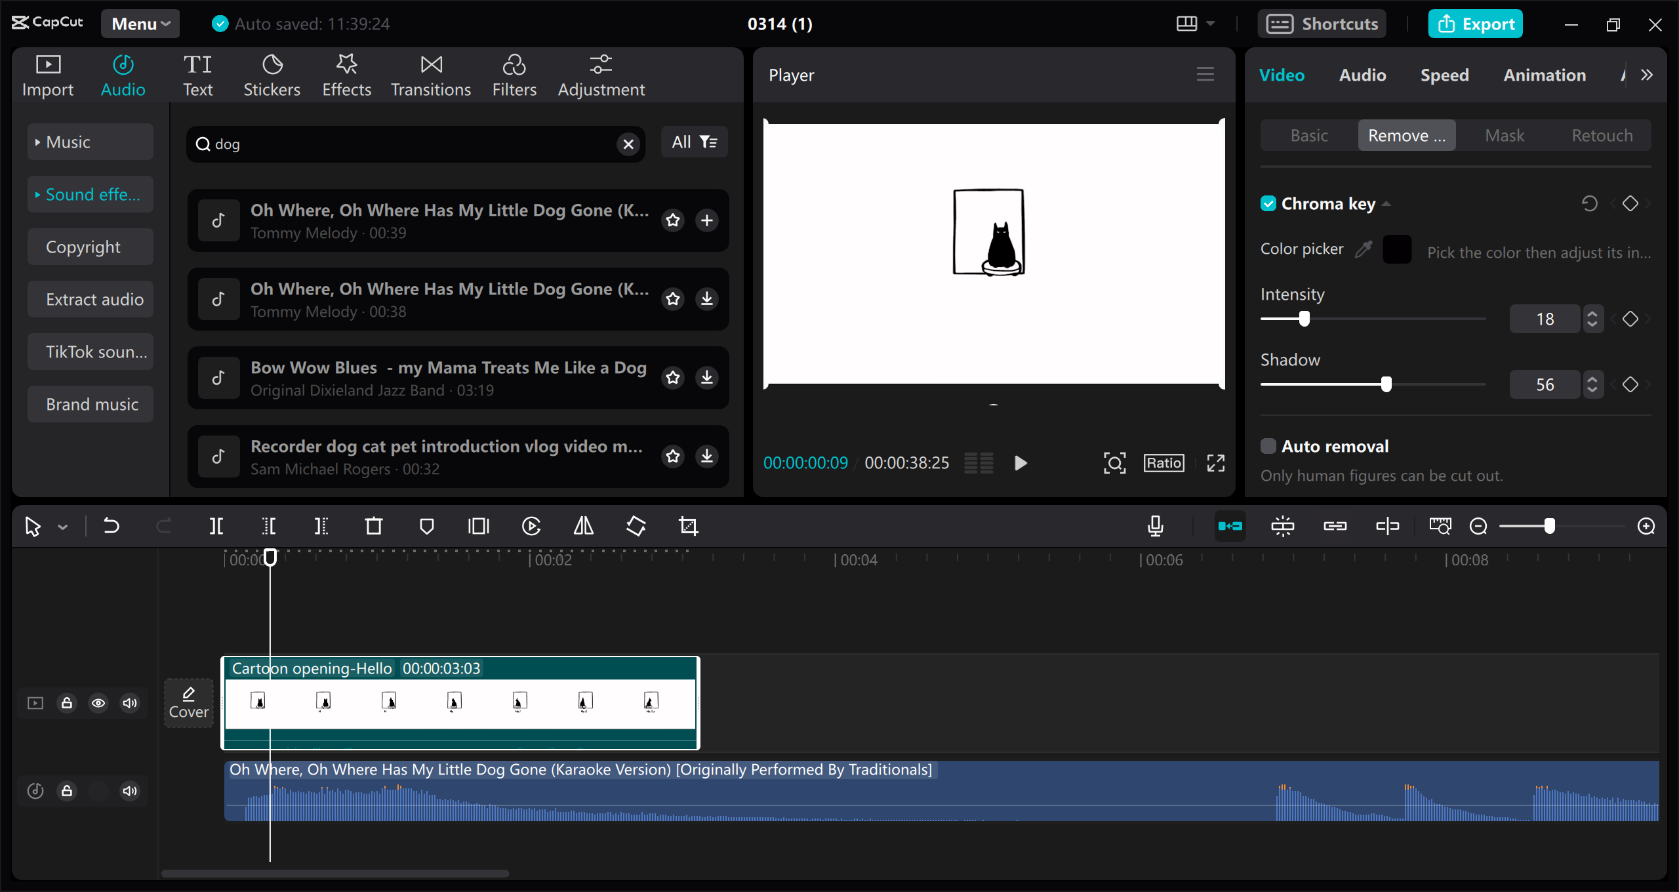
Task: Open the Shortcuts panel
Action: click(1322, 24)
